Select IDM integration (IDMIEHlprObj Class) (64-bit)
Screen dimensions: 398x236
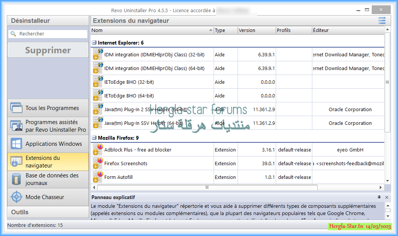click(154, 68)
